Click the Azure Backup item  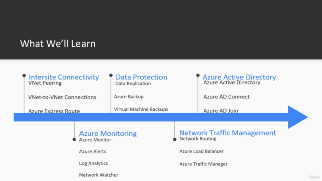pyautogui.click(x=129, y=97)
